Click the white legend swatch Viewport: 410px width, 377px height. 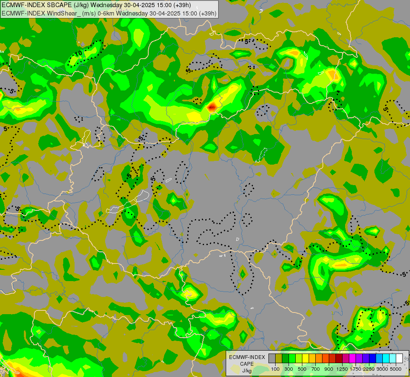tap(399, 359)
